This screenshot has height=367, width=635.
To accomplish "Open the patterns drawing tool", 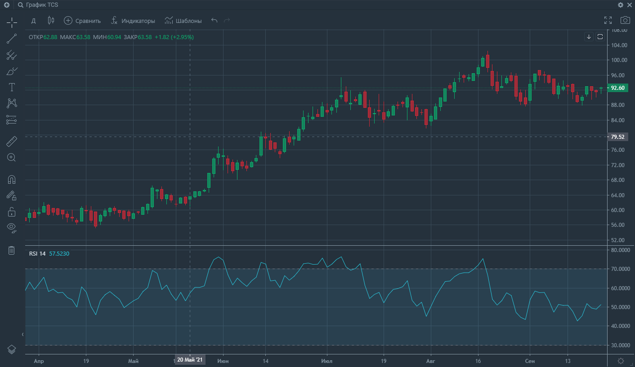I will tap(12, 103).
